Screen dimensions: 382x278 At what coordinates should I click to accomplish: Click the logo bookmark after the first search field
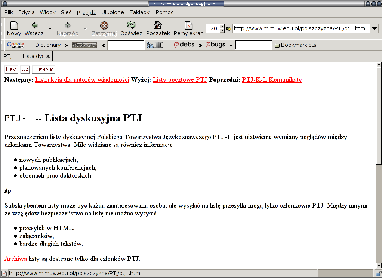[154, 45]
